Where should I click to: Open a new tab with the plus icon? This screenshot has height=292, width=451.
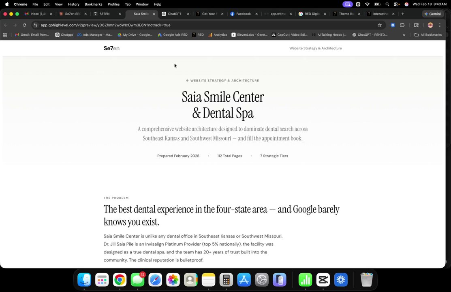tap(403, 14)
